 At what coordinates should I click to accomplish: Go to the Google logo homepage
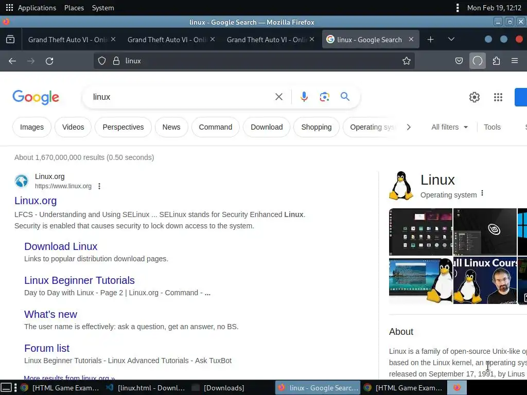36,97
